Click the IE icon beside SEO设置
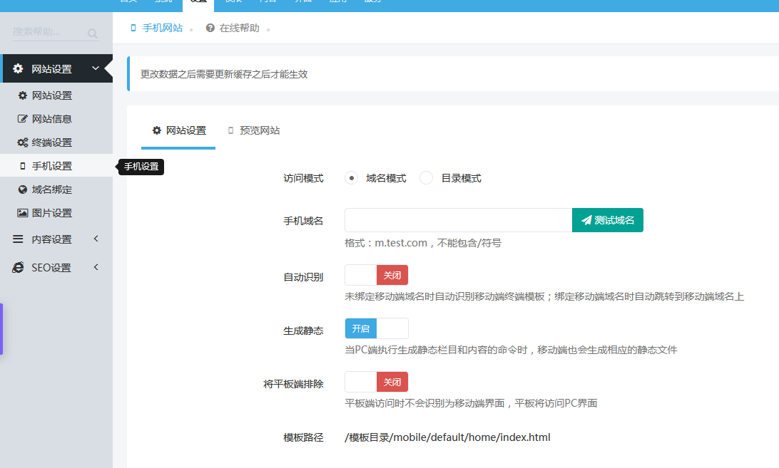The image size is (779, 468). 19,267
